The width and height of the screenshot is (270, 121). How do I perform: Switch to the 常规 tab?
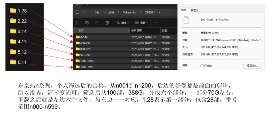pyautogui.click(x=183, y=10)
